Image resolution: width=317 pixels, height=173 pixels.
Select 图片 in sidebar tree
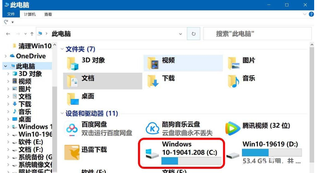[x=25, y=89]
